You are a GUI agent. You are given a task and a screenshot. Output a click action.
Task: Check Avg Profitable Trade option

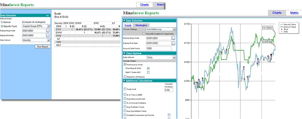[125, 107]
